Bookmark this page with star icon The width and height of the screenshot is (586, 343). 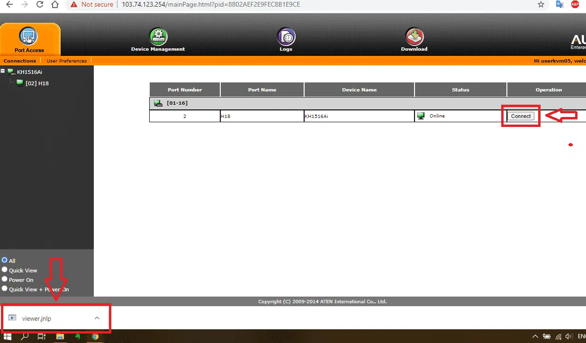point(541,4)
